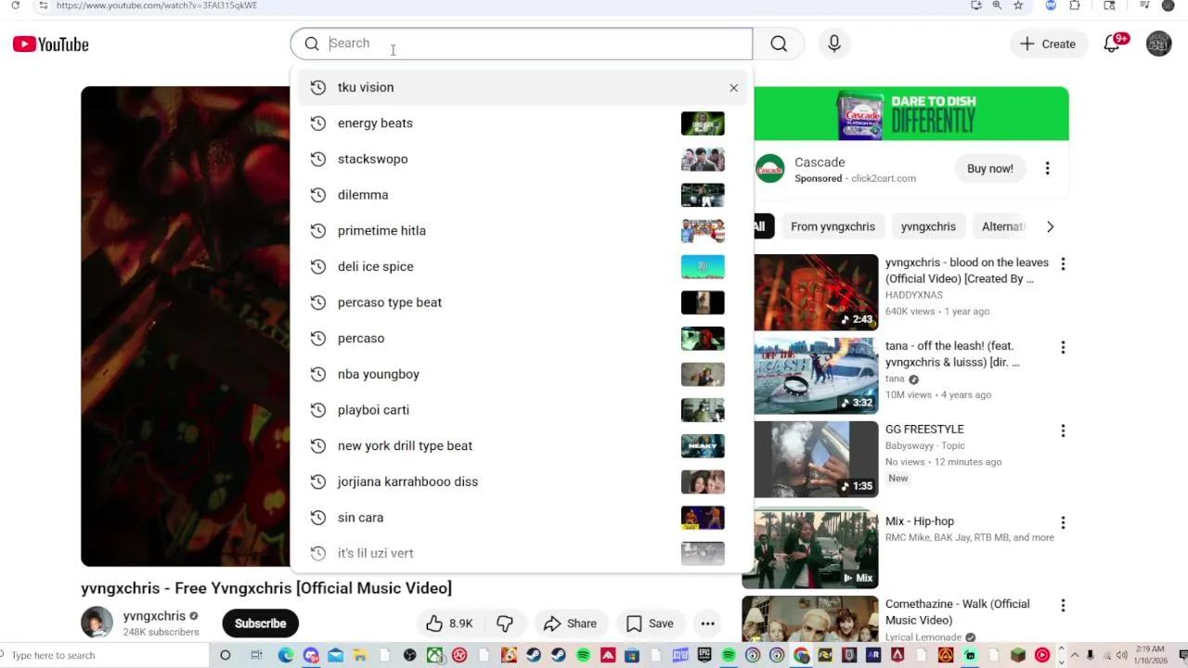Select the 'Alternative' filter chip
Image resolution: width=1188 pixels, height=668 pixels.
1003,226
